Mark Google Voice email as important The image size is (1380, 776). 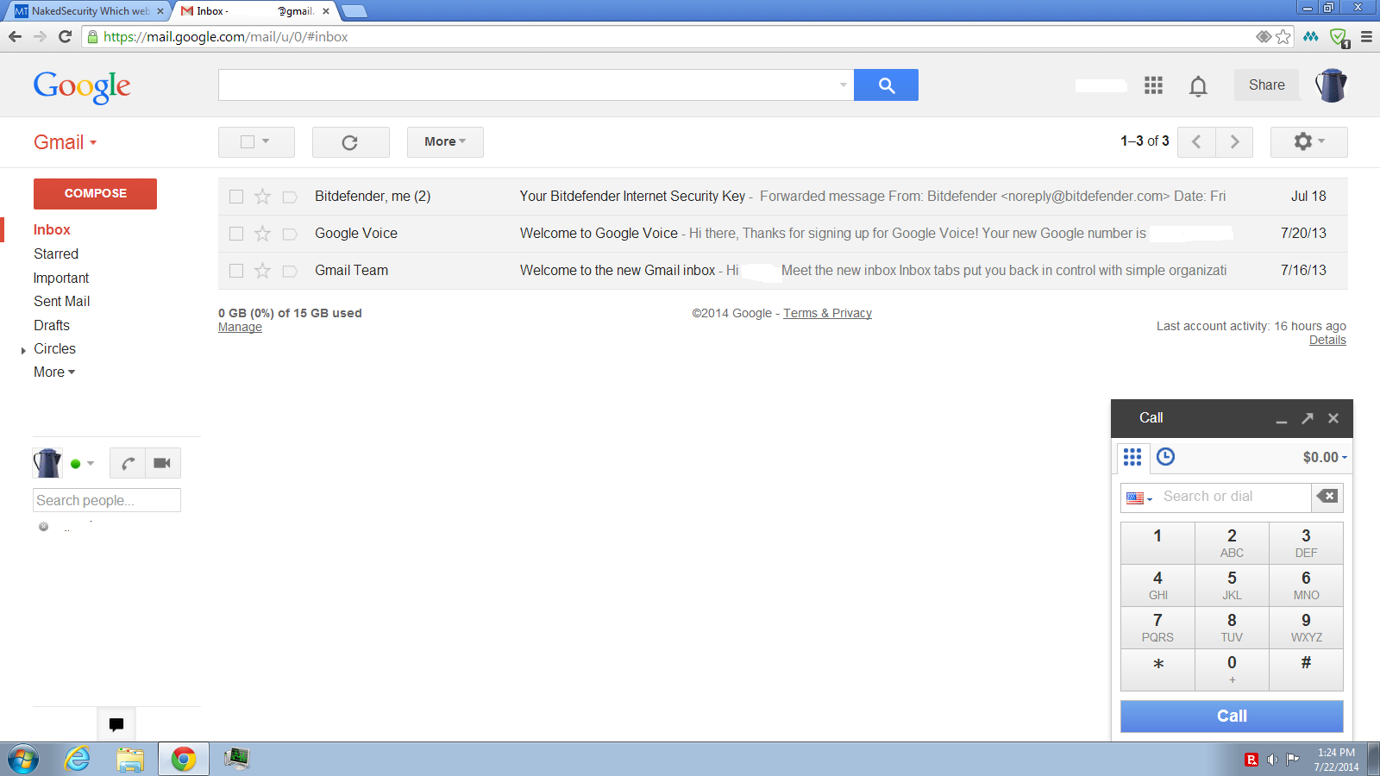[290, 234]
